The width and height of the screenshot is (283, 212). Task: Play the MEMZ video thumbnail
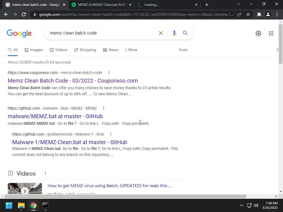(25, 189)
